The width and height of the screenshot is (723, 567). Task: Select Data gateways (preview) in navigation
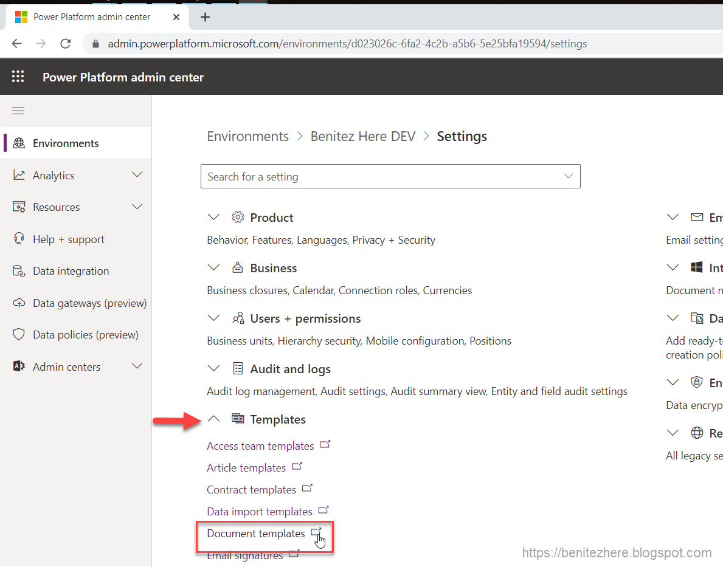76,303
